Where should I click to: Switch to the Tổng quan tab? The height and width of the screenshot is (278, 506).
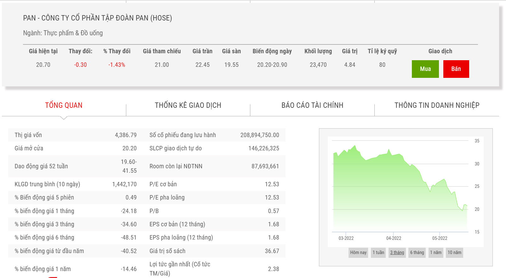(x=64, y=105)
